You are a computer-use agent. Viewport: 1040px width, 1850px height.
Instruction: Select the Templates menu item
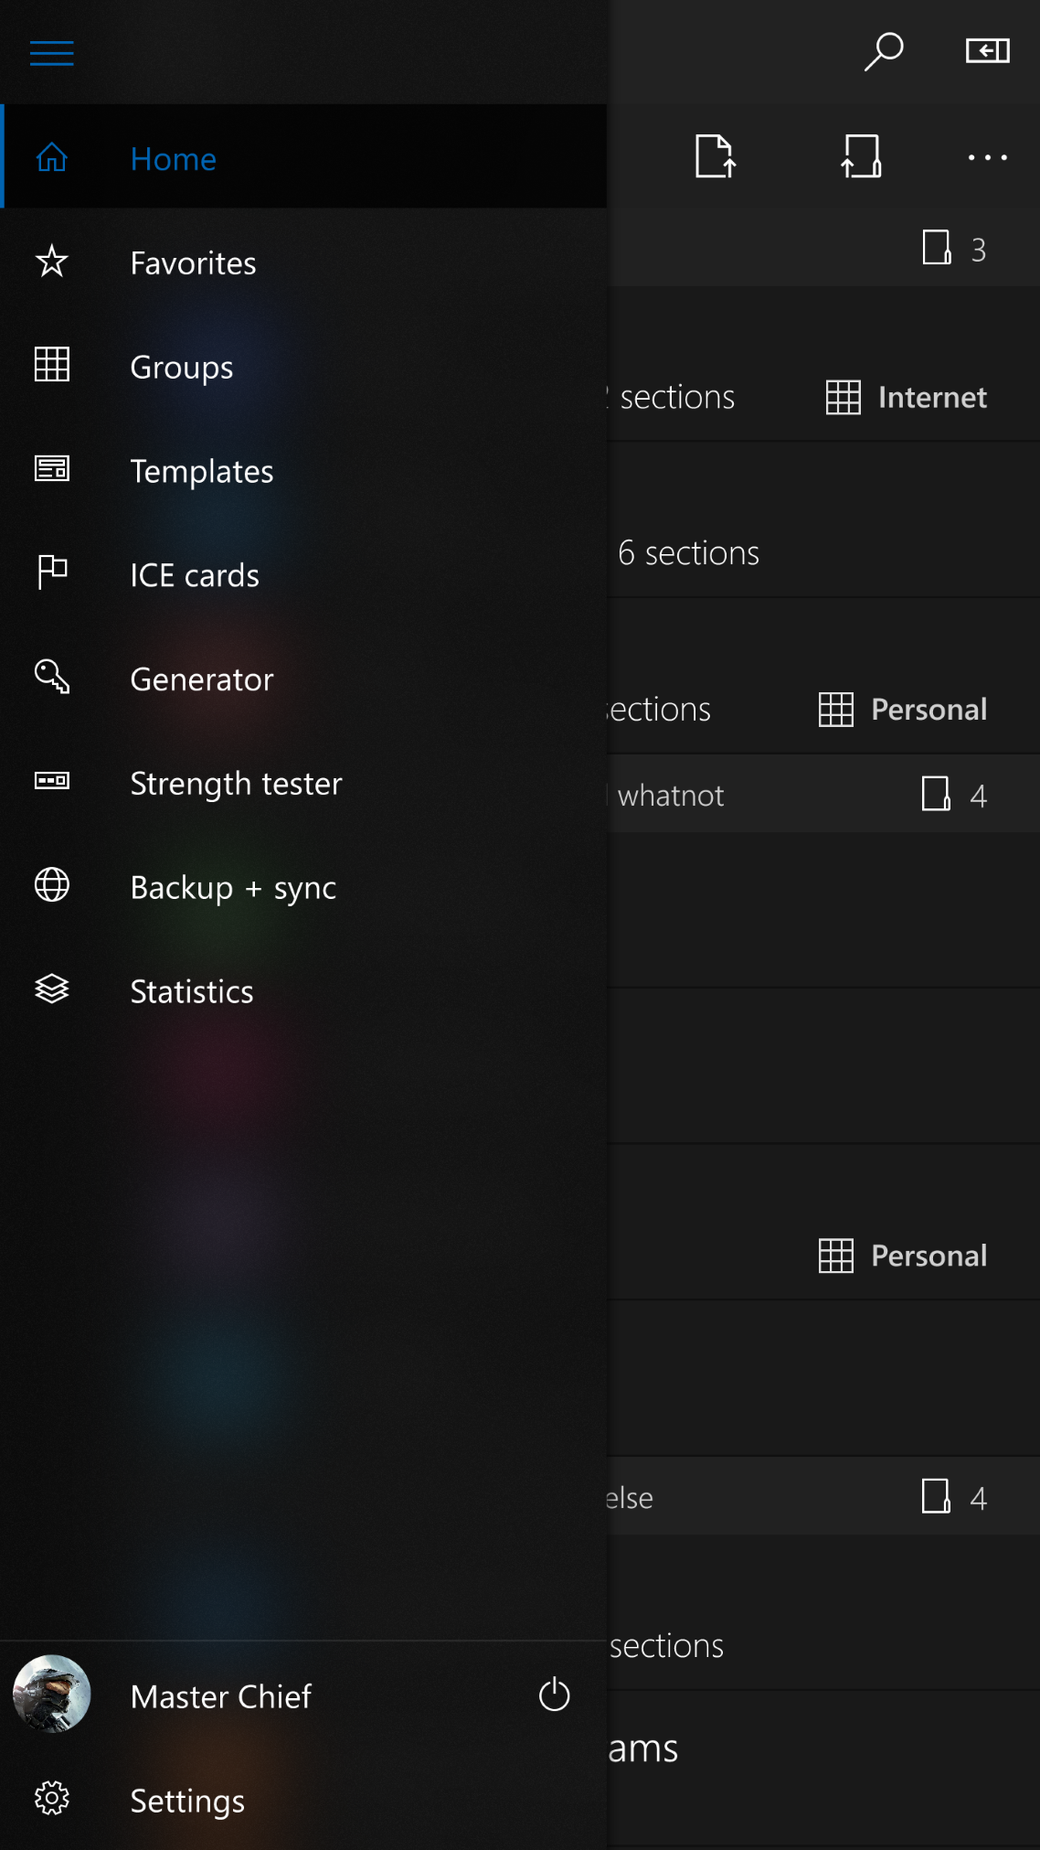pos(202,471)
